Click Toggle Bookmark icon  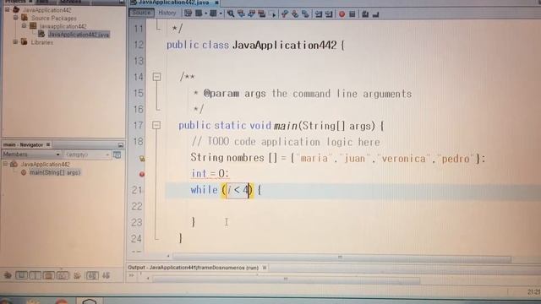click(x=305, y=14)
